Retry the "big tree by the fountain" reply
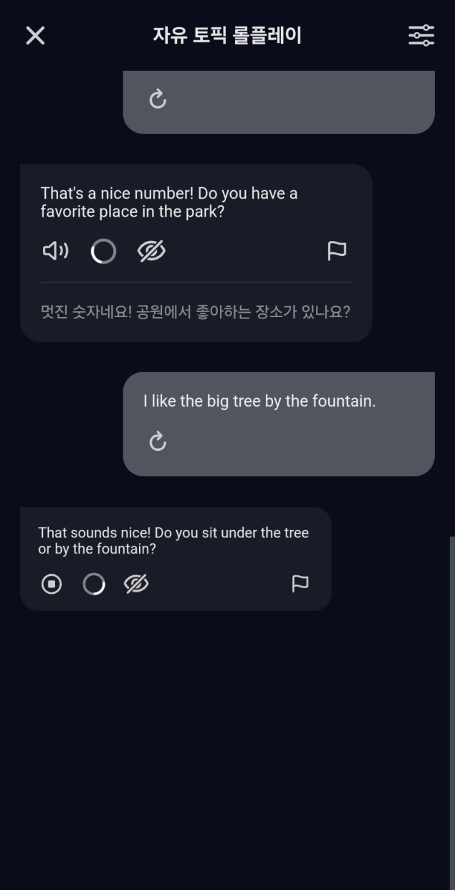 (158, 441)
